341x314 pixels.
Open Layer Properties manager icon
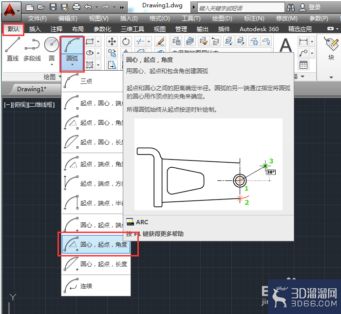pos(176,41)
